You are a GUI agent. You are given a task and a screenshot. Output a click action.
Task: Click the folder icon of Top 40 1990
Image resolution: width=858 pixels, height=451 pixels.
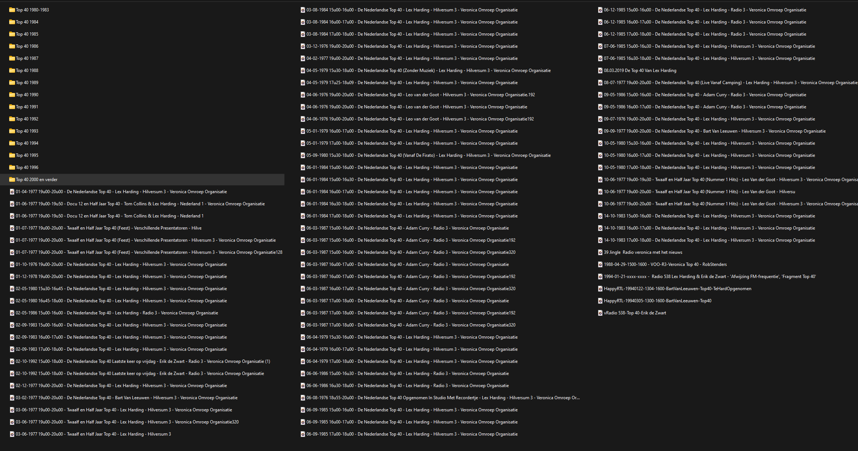coord(12,95)
